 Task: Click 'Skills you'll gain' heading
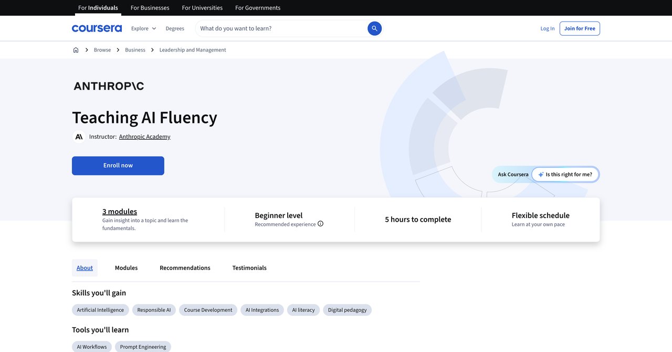tap(99, 293)
